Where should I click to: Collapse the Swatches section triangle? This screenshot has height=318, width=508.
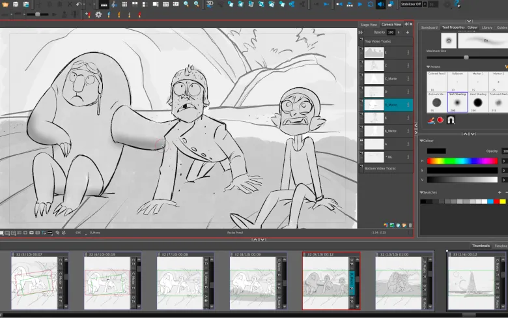click(x=421, y=192)
